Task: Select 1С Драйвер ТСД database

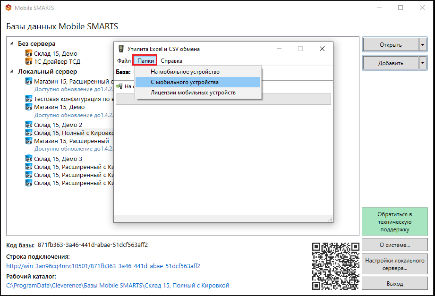Action: 57,61
